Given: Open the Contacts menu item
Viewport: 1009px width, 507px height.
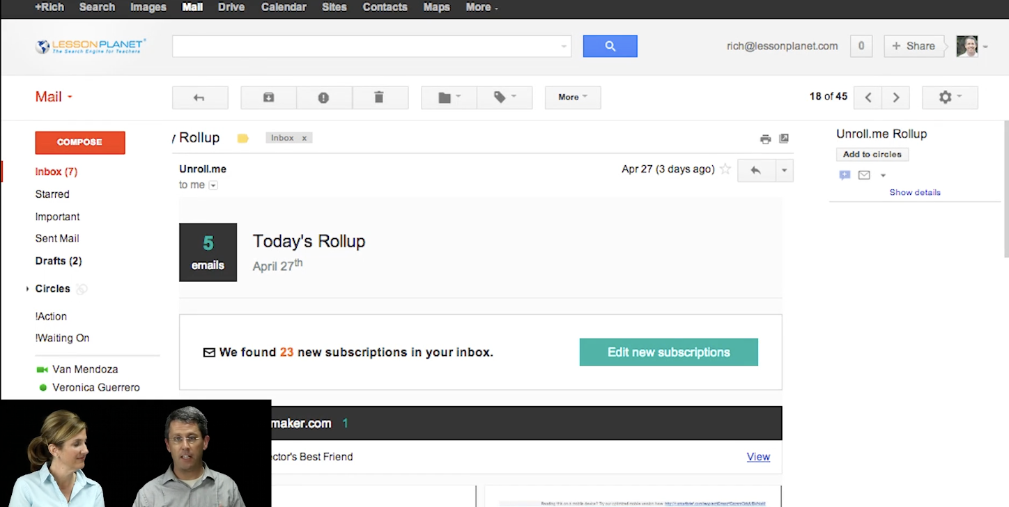Looking at the screenshot, I should [x=385, y=8].
